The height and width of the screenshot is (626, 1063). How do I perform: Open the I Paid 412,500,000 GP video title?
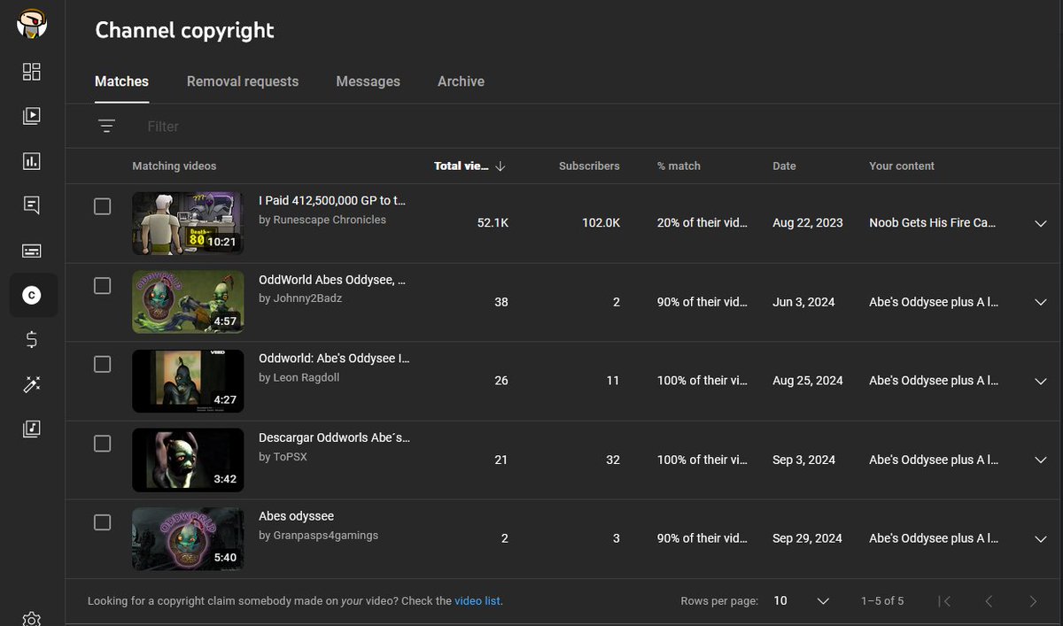(332, 201)
